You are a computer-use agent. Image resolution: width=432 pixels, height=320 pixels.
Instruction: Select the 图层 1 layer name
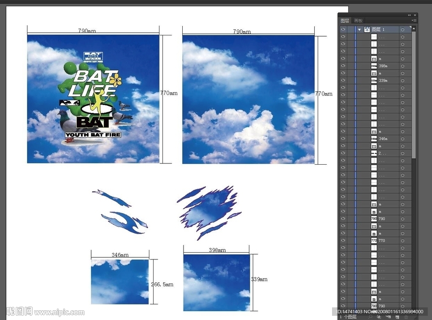(x=378, y=29)
